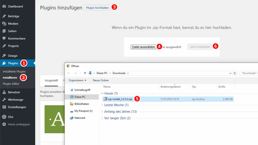Image resolution: width=258 pixels, height=145 pixels.
Task: Click the file dialog refresh icon
Action: (235, 73)
